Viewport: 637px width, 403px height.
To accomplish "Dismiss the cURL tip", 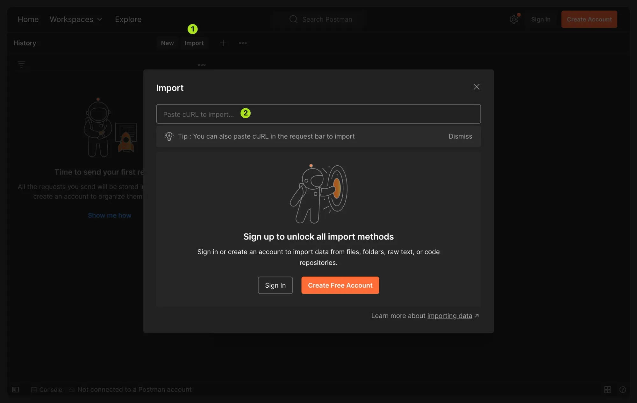I will (x=461, y=136).
